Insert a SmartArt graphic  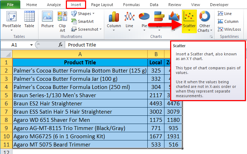pyautogui.click(x=82, y=21)
